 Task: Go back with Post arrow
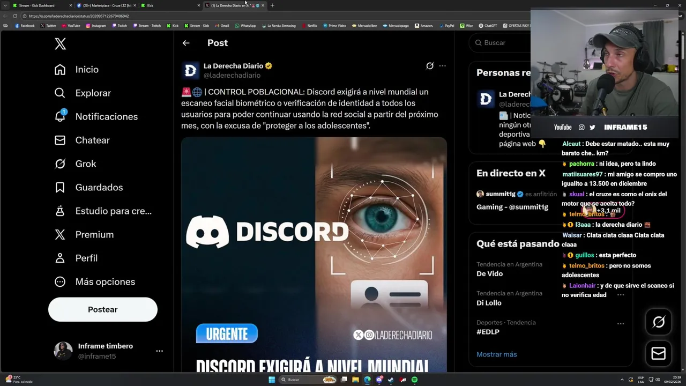[186, 43]
